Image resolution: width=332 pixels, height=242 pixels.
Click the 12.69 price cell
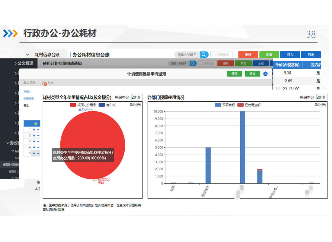coord(287,81)
